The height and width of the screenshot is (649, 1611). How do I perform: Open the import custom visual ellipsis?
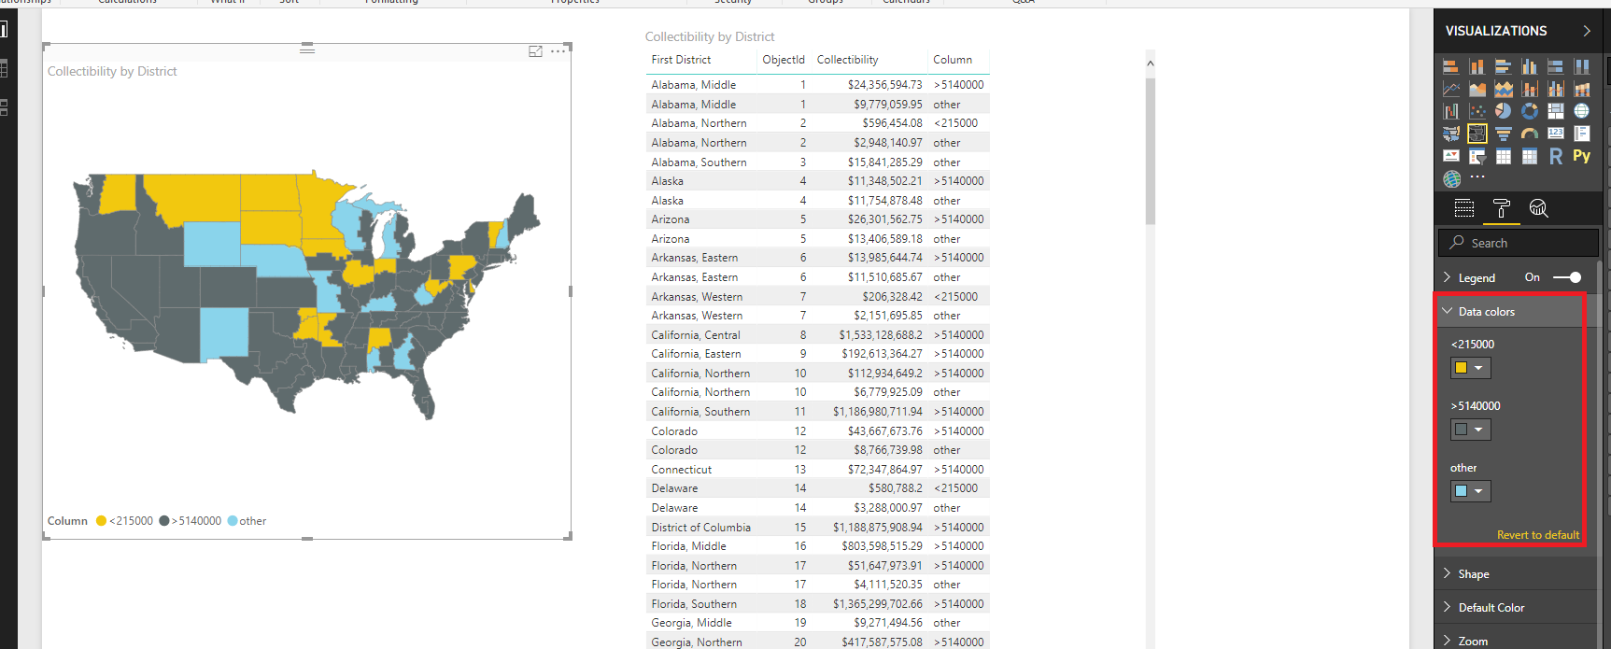[1477, 176]
